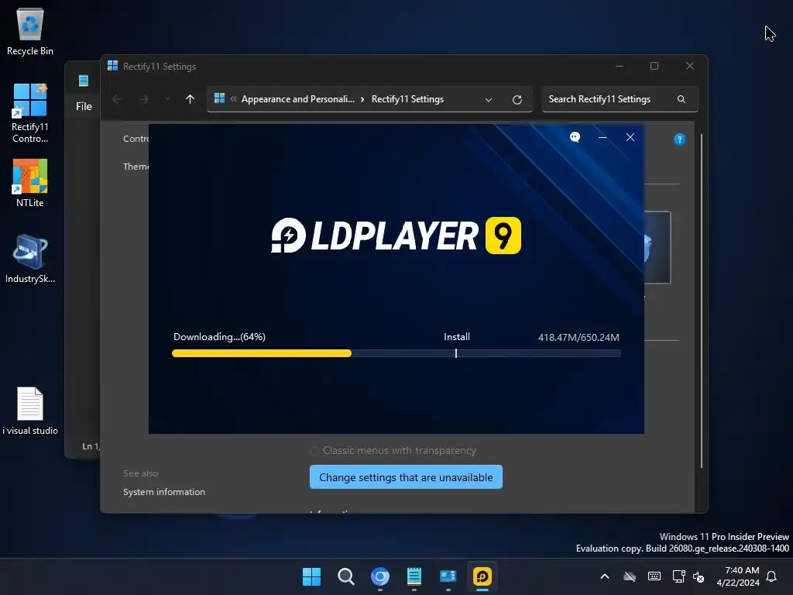
Task: Minimize the LDPlayer installer window
Action: 602,137
